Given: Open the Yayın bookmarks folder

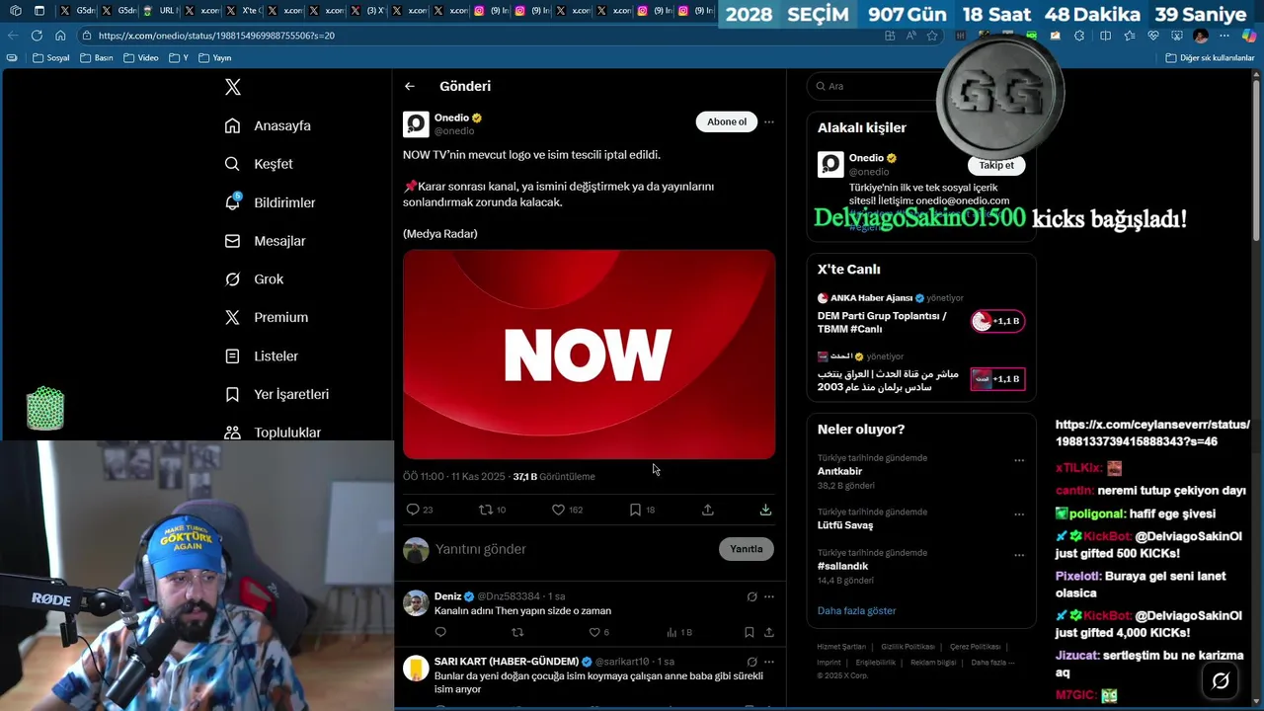Looking at the screenshot, I should click(215, 58).
